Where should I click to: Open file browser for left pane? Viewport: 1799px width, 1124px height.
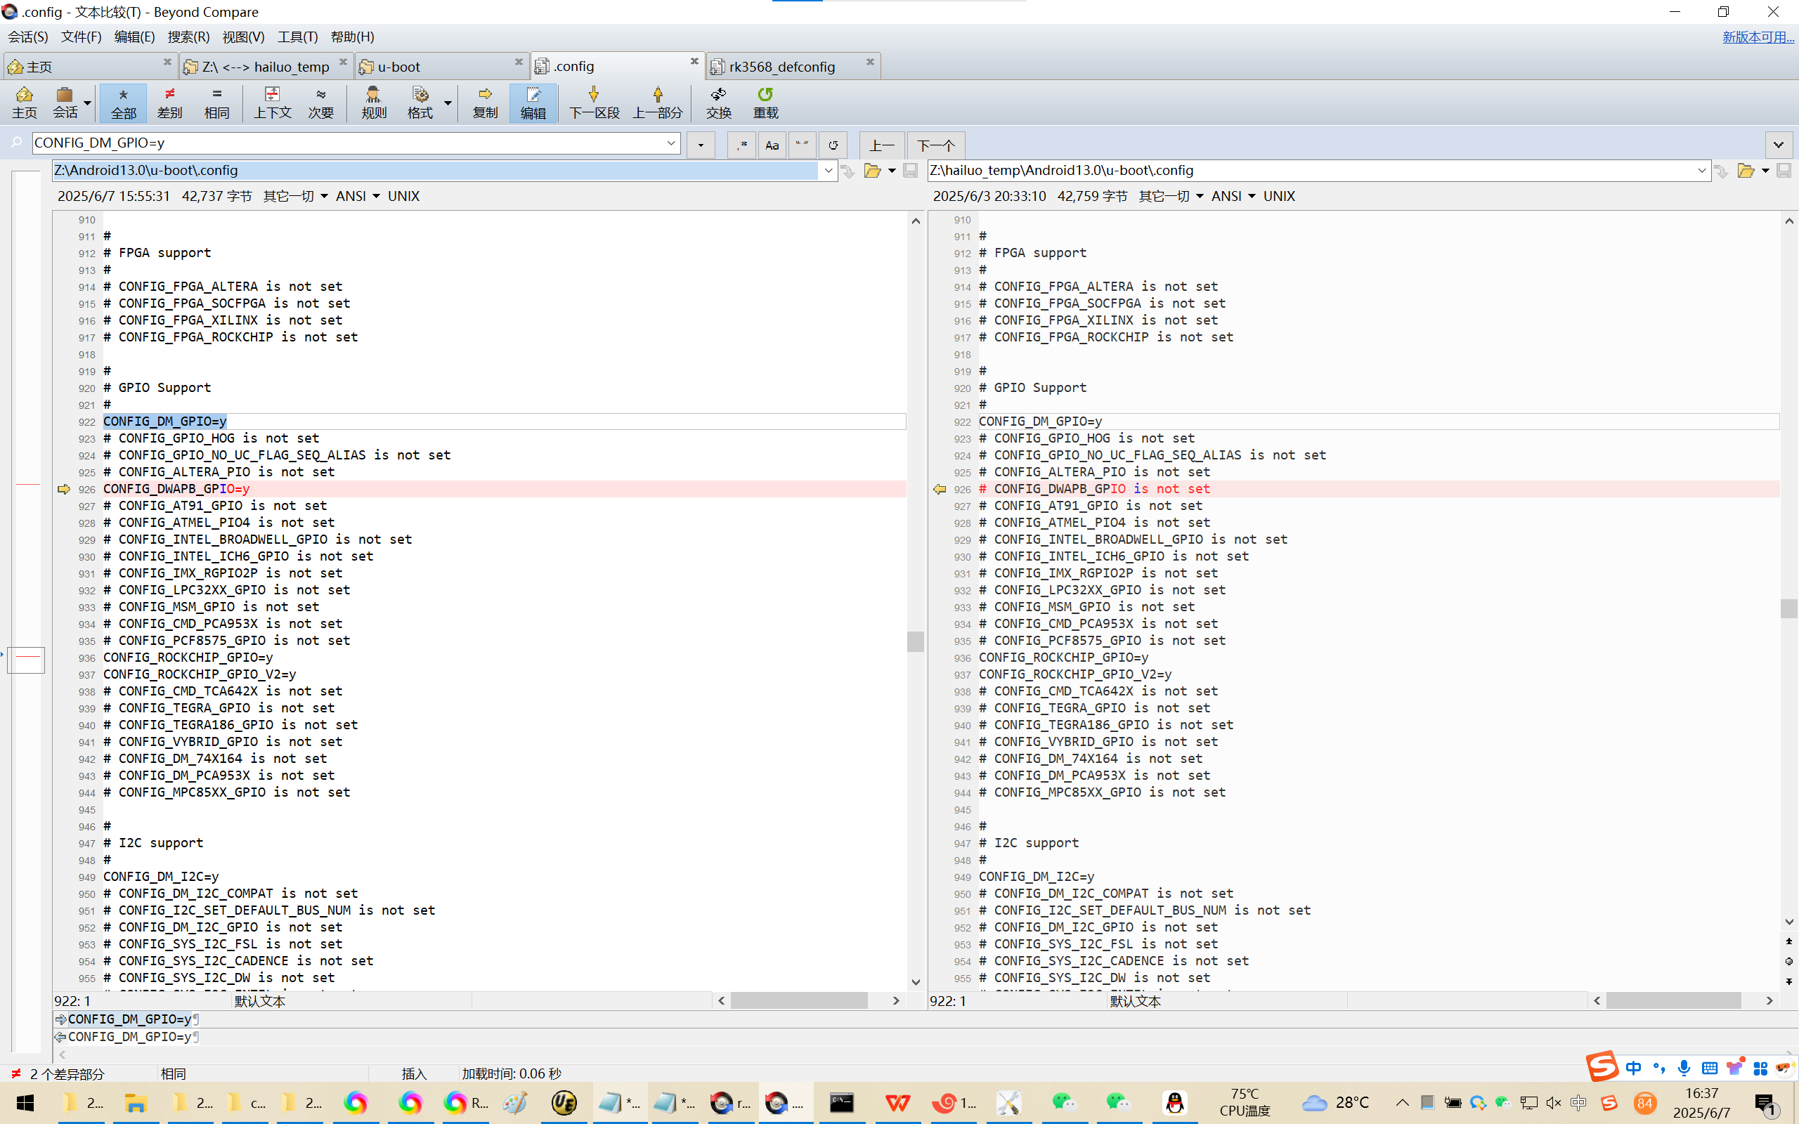[872, 171]
